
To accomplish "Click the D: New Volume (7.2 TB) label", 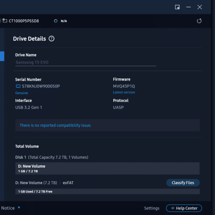I will (x=36, y=183).
